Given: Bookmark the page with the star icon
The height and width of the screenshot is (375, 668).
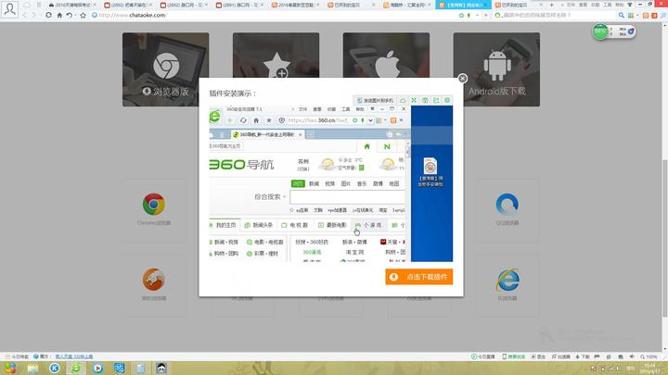Looking at the screenshot, I should pos(83,16).
